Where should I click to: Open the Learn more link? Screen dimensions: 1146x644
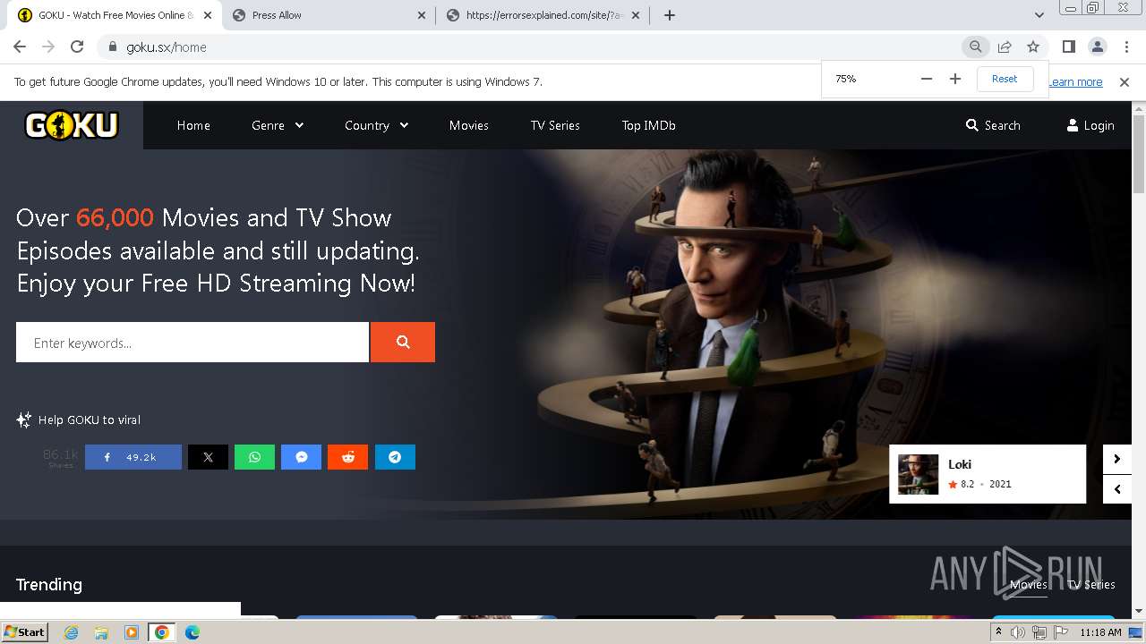(1075, 82)
